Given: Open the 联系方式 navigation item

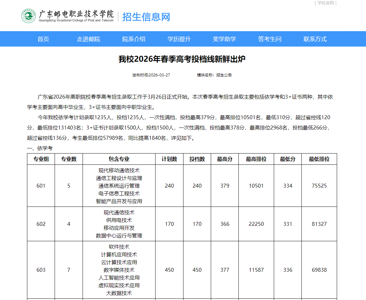Looking at the screenshot, I should point(315,39).
